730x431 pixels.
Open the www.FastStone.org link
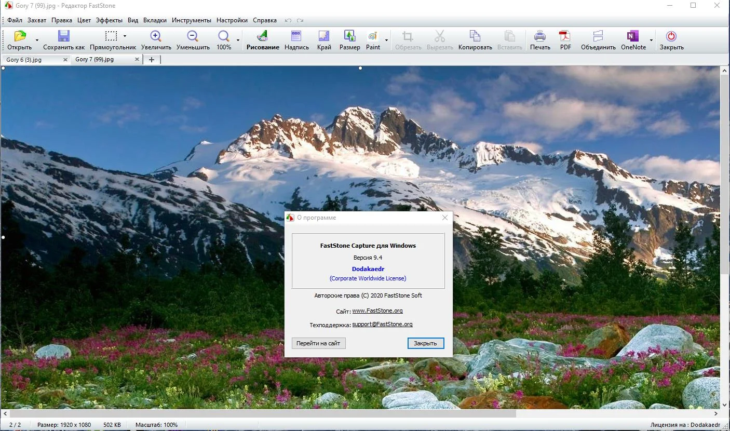coord(377,311)
